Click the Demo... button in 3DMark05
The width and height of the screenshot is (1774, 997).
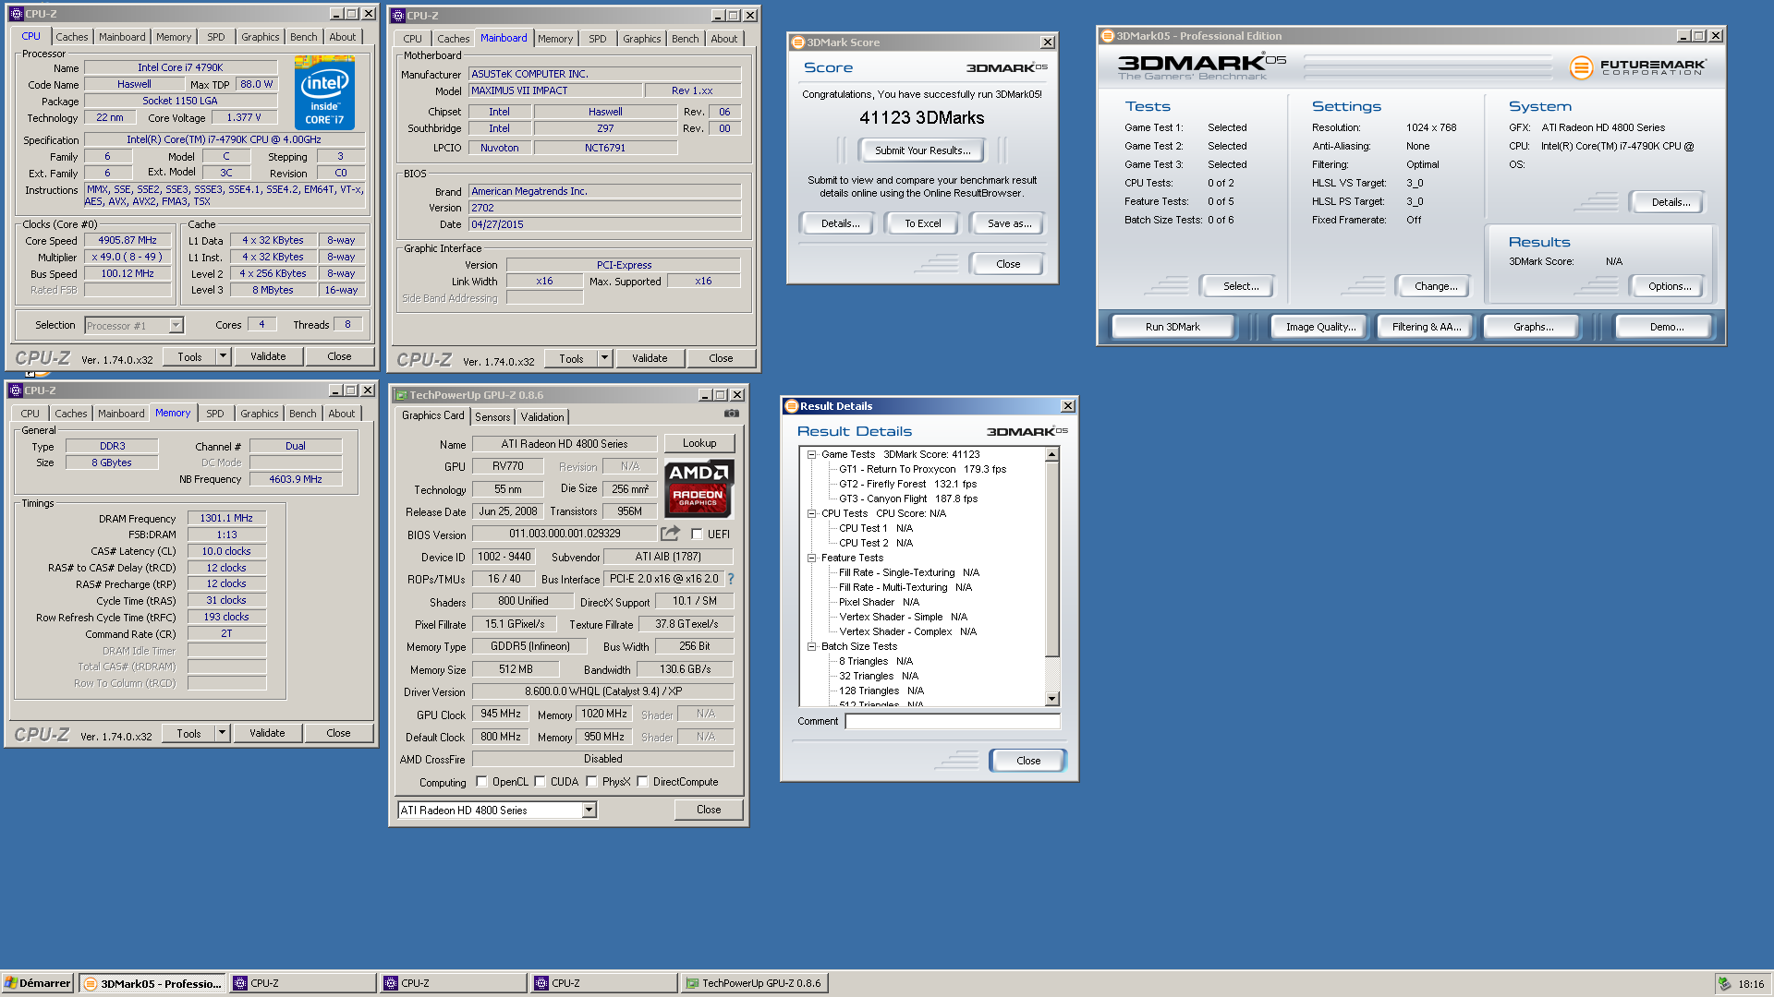coord(1666,327)
